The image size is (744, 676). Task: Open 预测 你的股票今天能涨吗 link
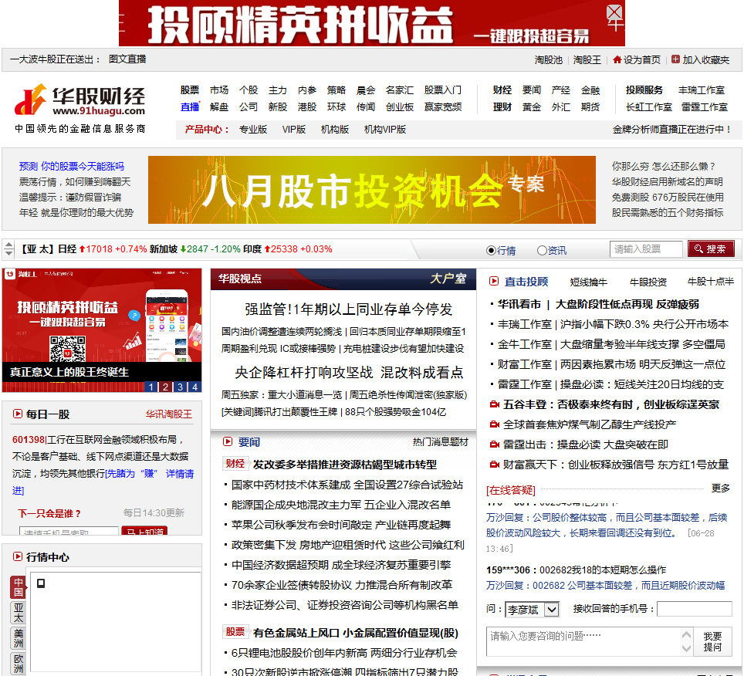tap(72, 166)
